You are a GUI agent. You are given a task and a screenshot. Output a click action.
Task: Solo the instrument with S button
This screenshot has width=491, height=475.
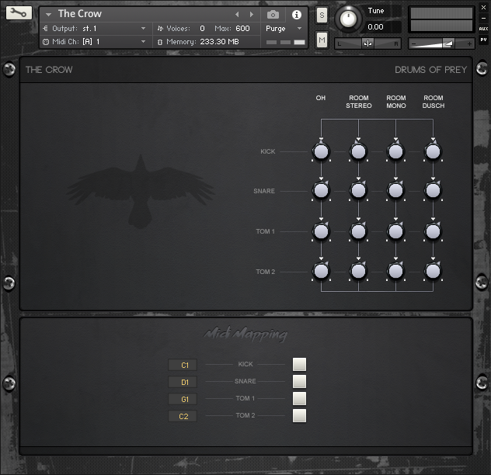tap(322, 16)
